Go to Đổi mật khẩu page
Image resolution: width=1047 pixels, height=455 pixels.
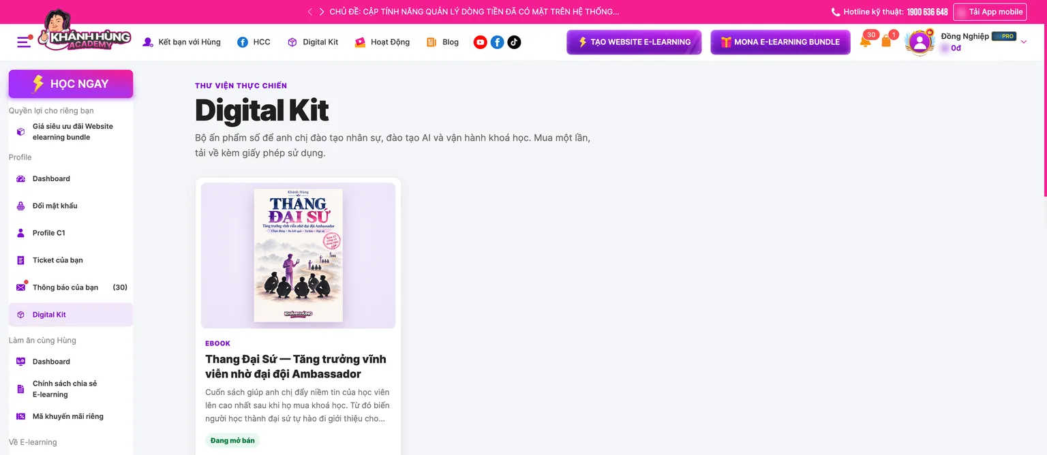[x=71, y=206]
